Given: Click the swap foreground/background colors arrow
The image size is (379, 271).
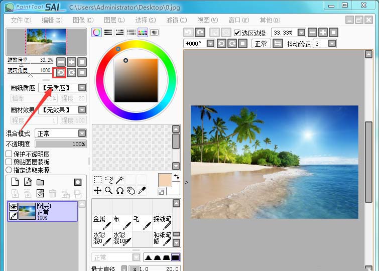Looking at the screenshot, I should pos(176,177).
